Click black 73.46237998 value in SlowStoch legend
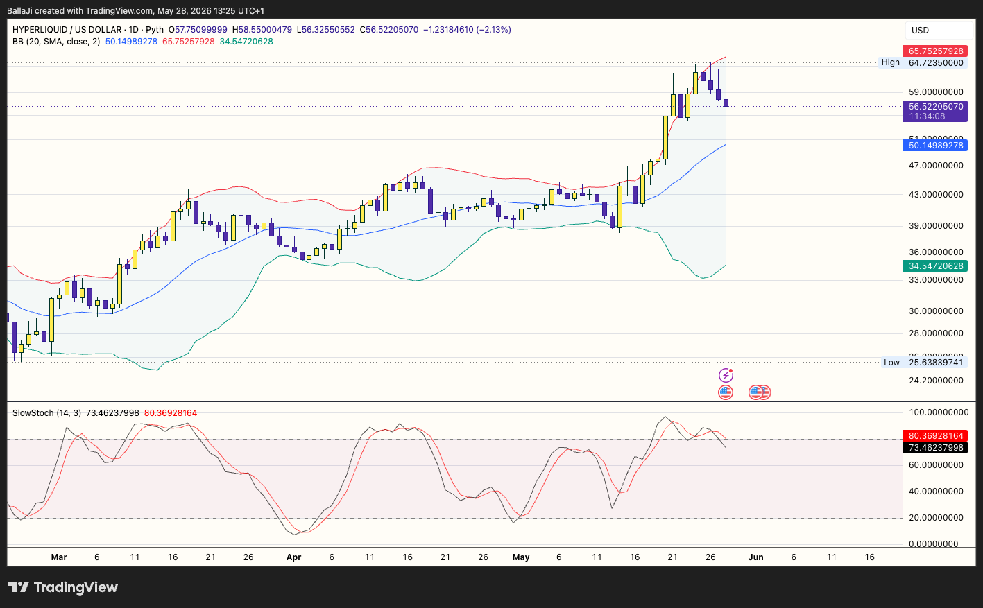 112,413
